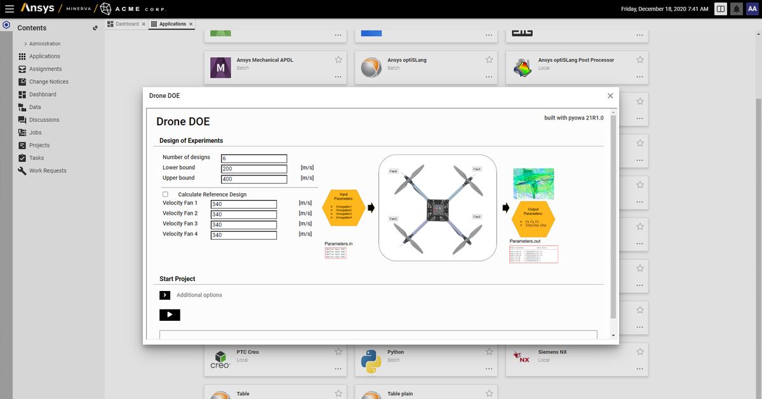Open the hamburger main menu
Screen dimensions: 762x399
(x=10, y=9)
